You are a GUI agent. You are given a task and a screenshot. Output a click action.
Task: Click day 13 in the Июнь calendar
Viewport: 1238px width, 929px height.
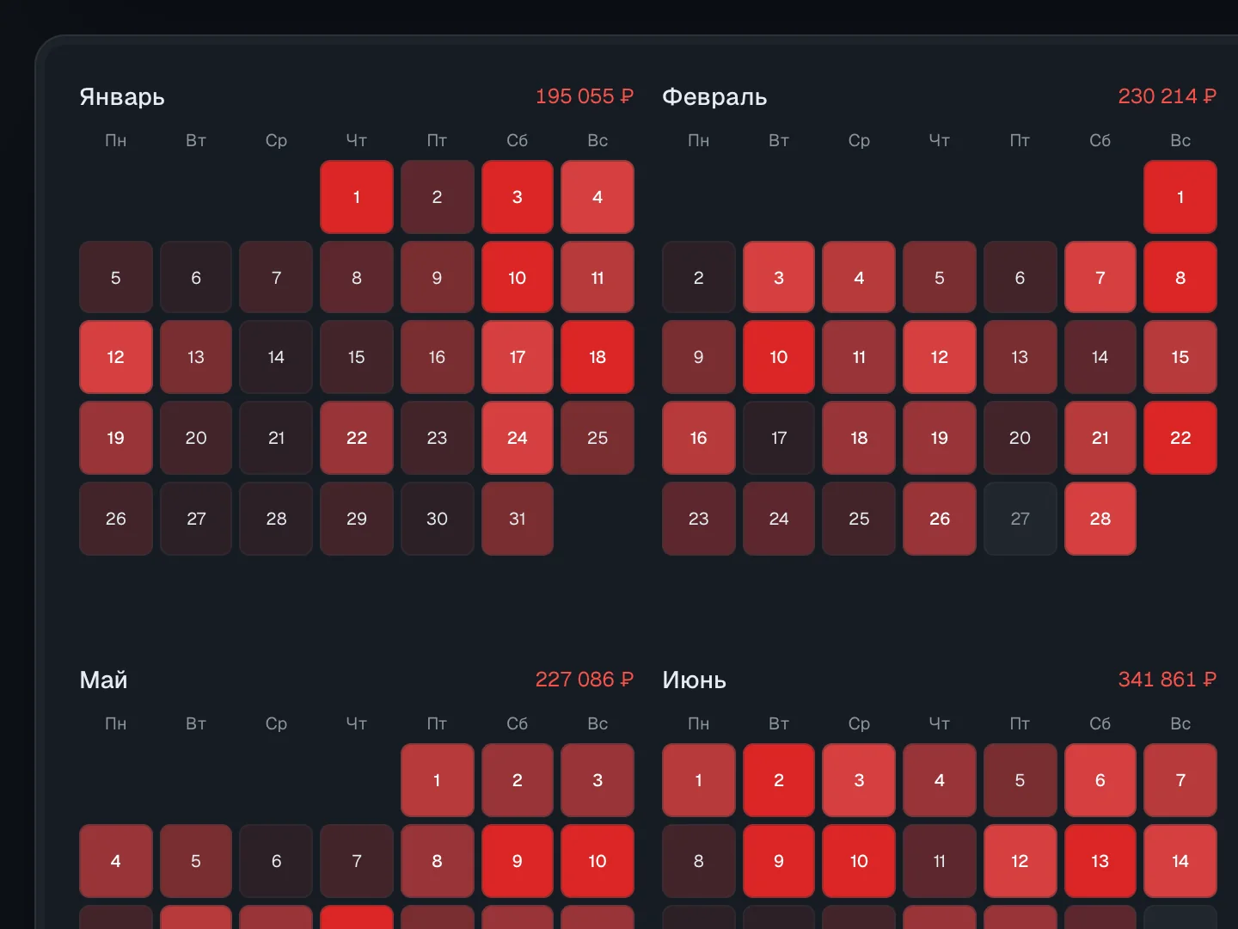(x=1100, y=861)
